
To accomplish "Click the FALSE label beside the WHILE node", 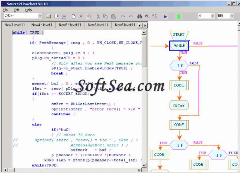I will (198, 43).
